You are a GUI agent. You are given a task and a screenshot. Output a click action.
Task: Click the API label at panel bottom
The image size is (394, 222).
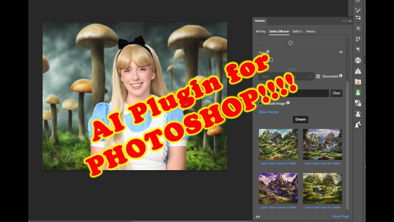pyautogui.click(x=258, y=216)
